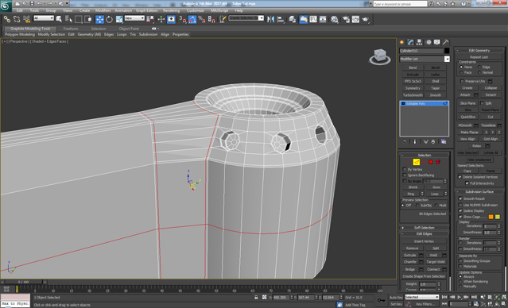Switch to the Freeform ribbon tab
The image size is (508, 308).
(x=71, y=29)
